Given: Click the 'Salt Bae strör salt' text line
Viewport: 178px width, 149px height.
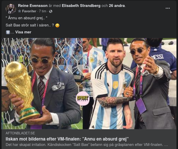Looking at the screenshot, I should tap(30, 25).
